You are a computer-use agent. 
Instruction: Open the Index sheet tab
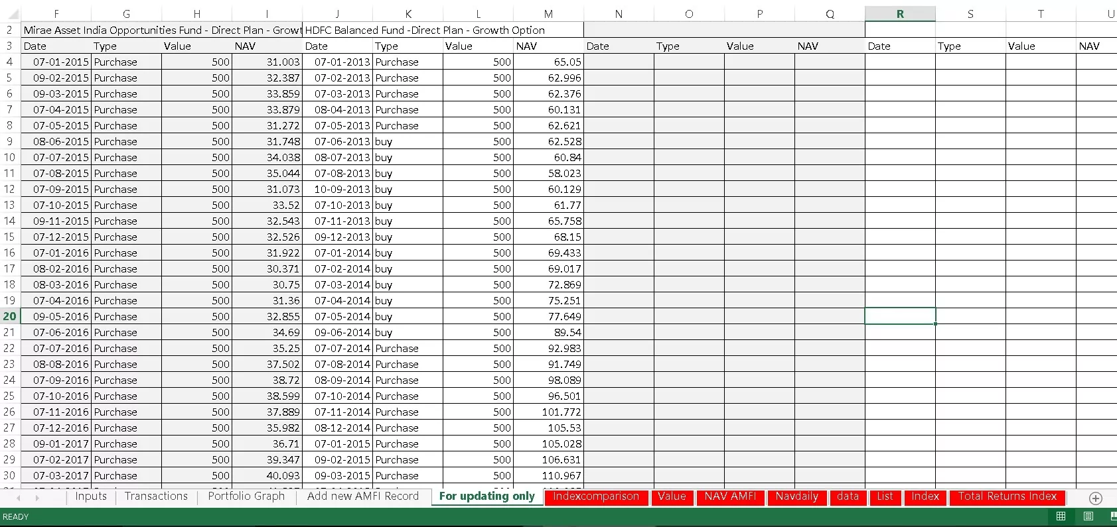925,497
